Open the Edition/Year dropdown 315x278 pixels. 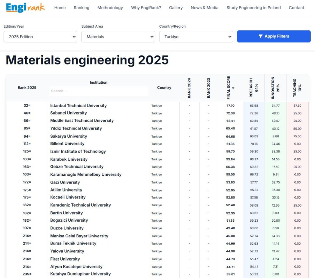[x=40, y=37]
